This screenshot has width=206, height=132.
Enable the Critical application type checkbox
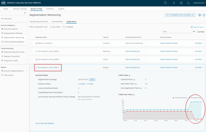(51, 27)
